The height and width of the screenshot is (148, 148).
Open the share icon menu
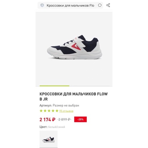click(x=108, y=5)
